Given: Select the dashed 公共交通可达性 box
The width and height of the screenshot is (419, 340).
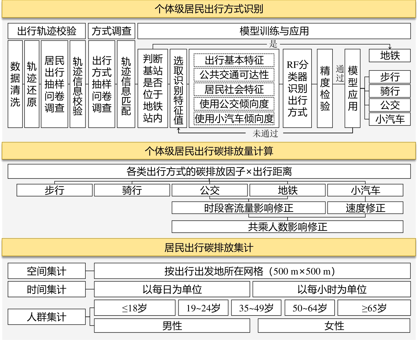Looking at the screenshot, I should (x=234, y=75).
